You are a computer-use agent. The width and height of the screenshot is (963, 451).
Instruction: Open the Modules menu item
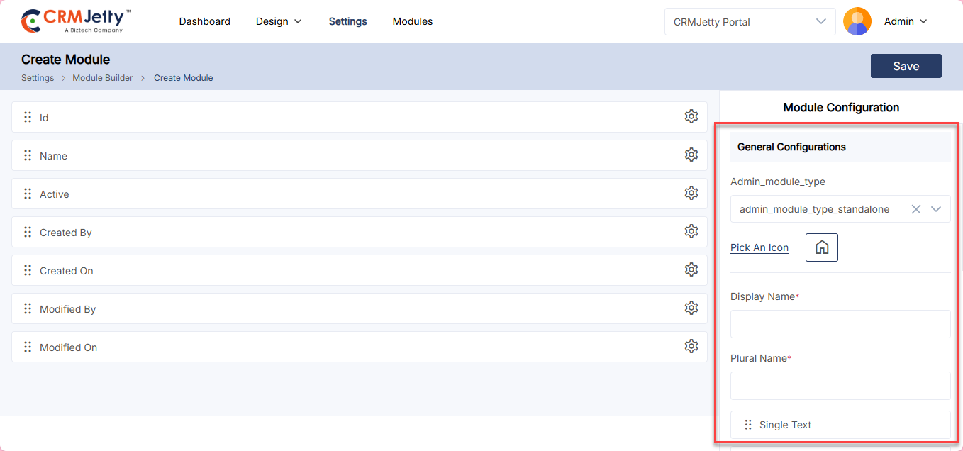(x=412, y=21)
